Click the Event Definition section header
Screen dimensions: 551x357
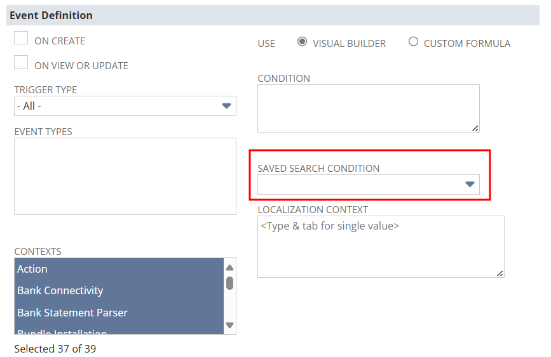[x=51, y=15]
